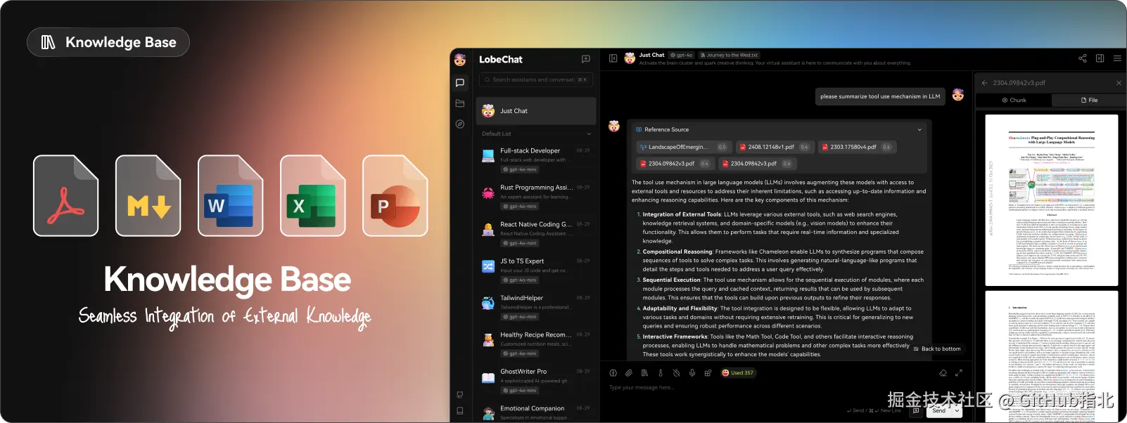The height and width of the screenshot is (423, 1127).
Task: Create new assistant with plus chat icon
Action: click(585, 60)
